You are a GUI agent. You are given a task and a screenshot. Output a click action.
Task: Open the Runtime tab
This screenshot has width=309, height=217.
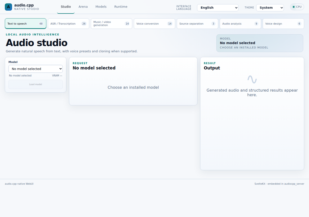(121, 7)
